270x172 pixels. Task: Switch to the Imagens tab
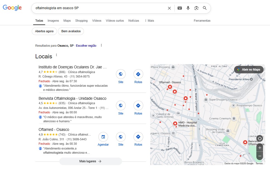[53, 21]
